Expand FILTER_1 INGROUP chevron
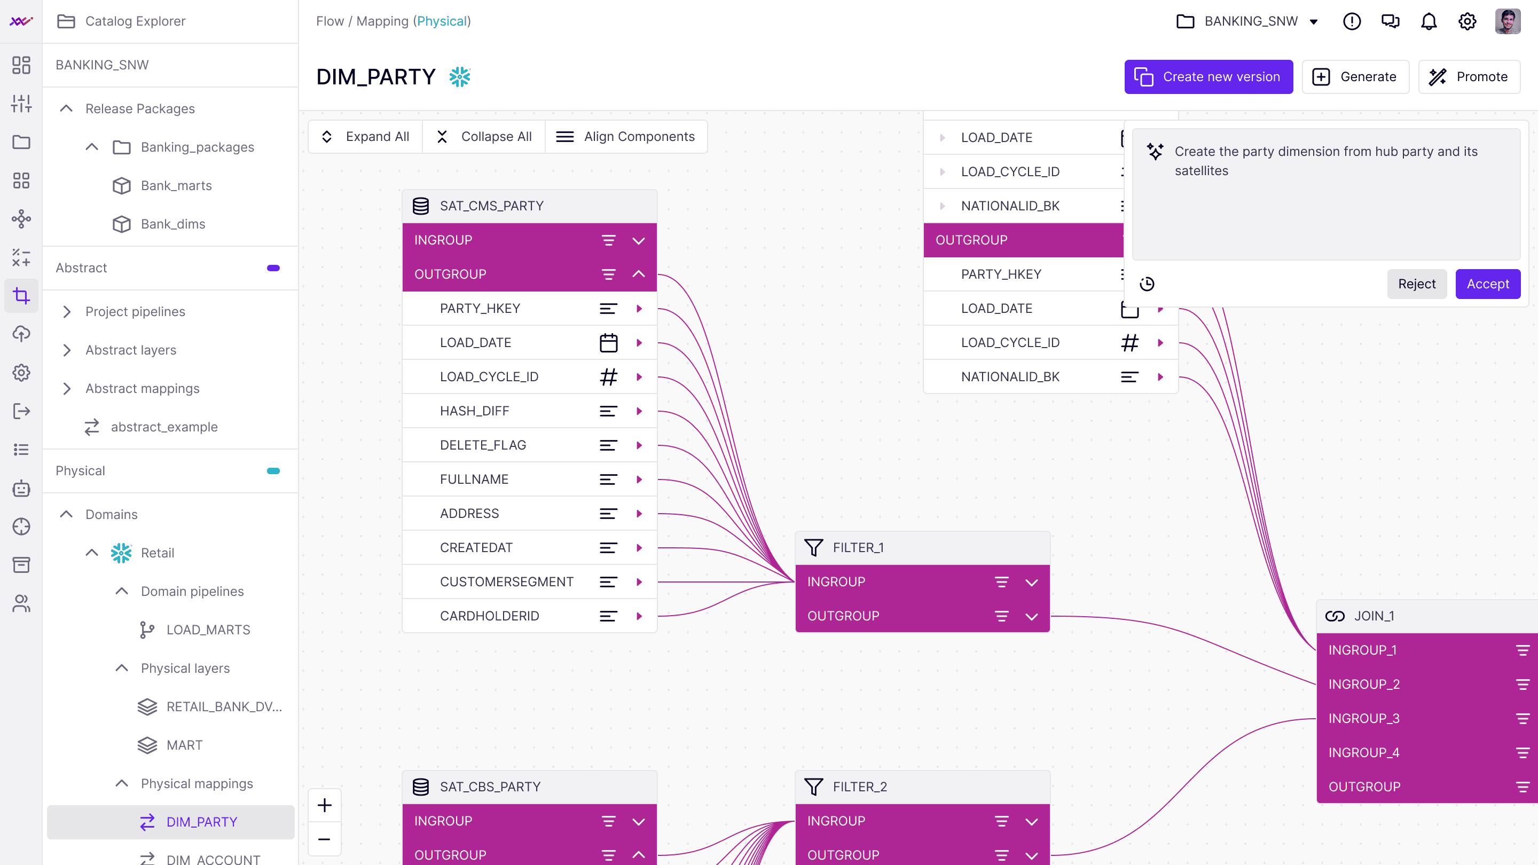Viewport: 1538px width, 865px height. tap(1031, 582)
